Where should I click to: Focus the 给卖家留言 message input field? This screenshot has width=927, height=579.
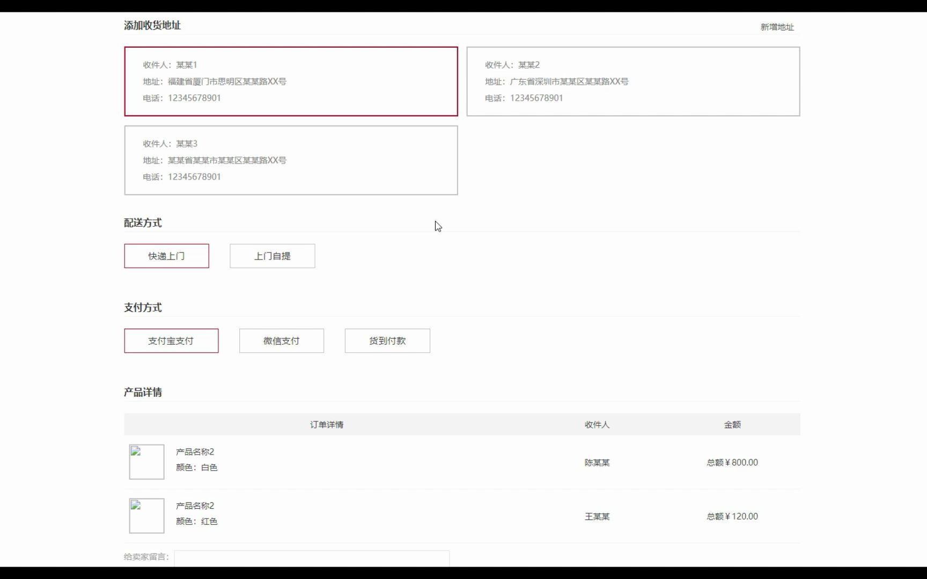(312, 558)
